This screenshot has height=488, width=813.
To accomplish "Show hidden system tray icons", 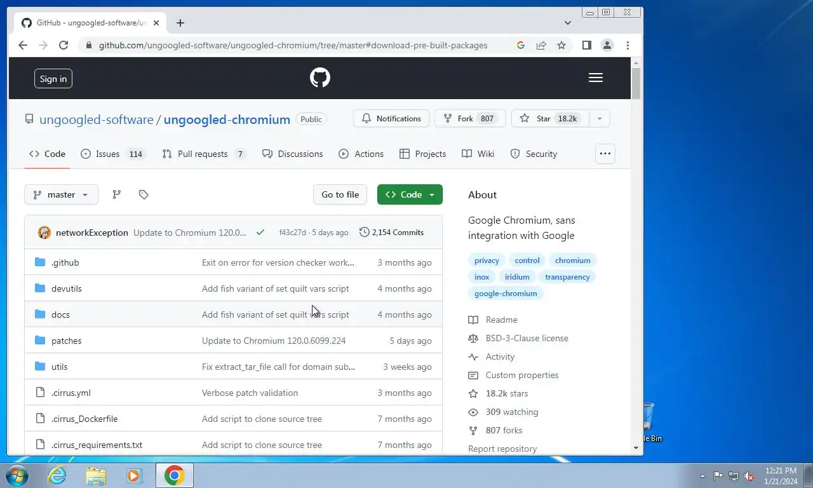I will 702,475.
